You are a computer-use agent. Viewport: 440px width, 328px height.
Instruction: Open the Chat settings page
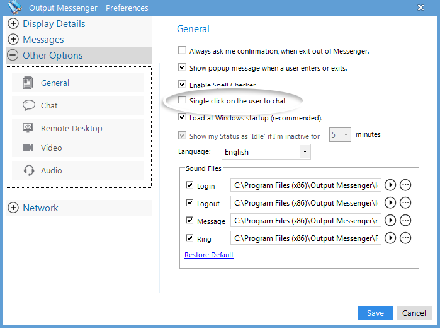tap(77, 105)
